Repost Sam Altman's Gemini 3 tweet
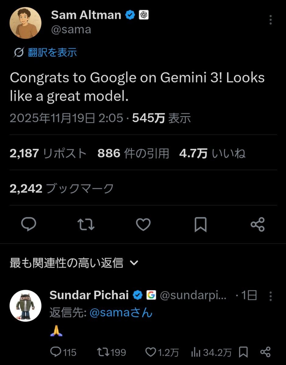Image resolution: width=286 pixels, height=365 pixels. coord(86,225)
